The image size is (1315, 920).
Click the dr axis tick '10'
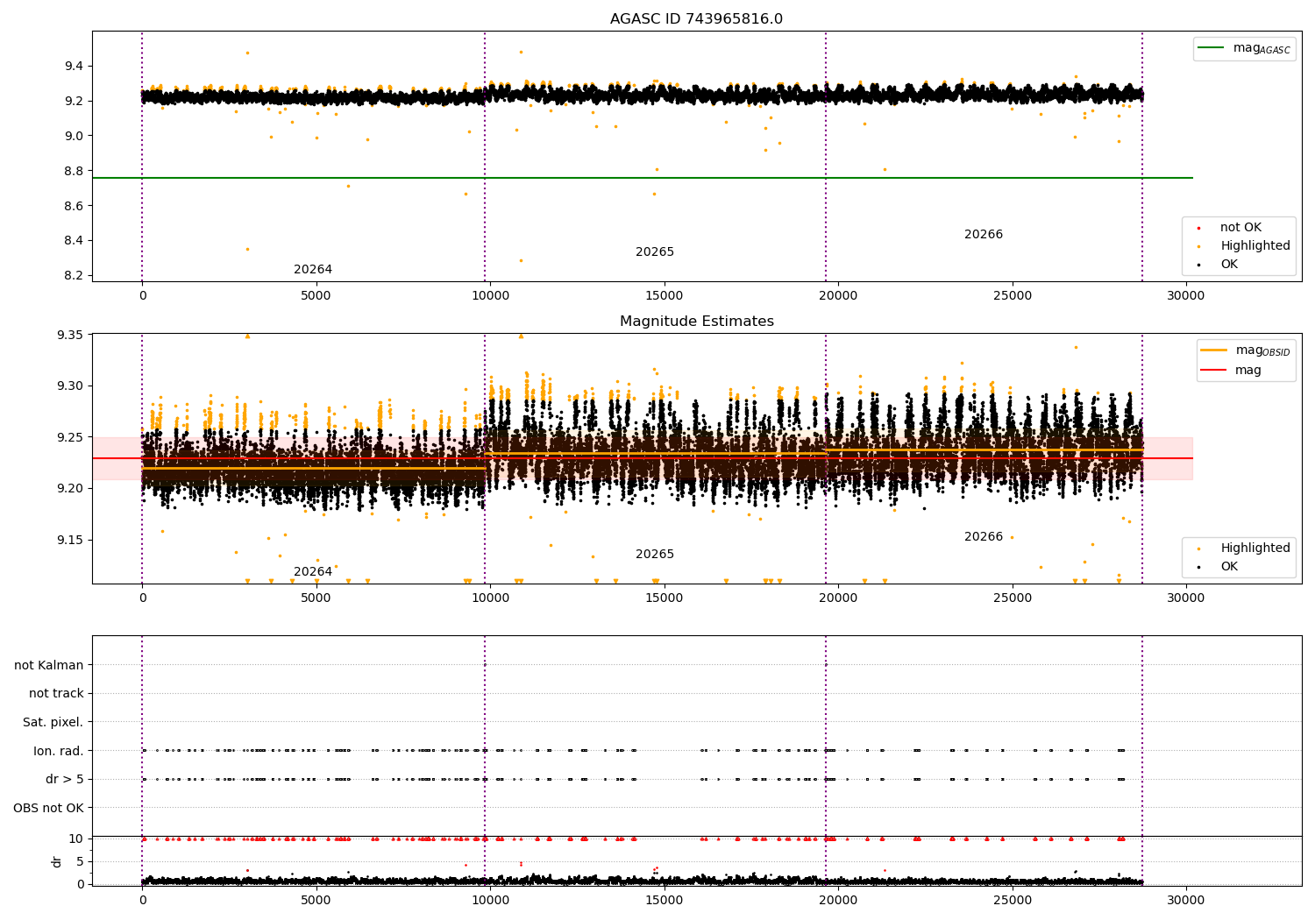(77, 839)
